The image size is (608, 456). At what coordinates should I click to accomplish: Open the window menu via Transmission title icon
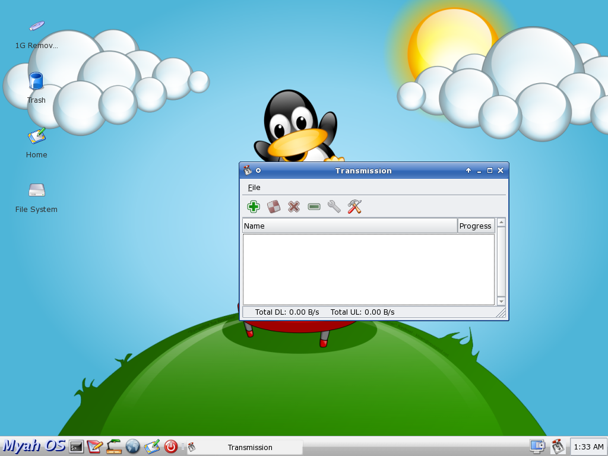(x=248, y=170)
